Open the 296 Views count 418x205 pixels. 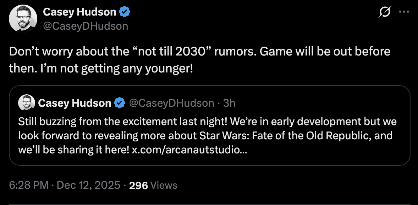click(x=138, y=185)
